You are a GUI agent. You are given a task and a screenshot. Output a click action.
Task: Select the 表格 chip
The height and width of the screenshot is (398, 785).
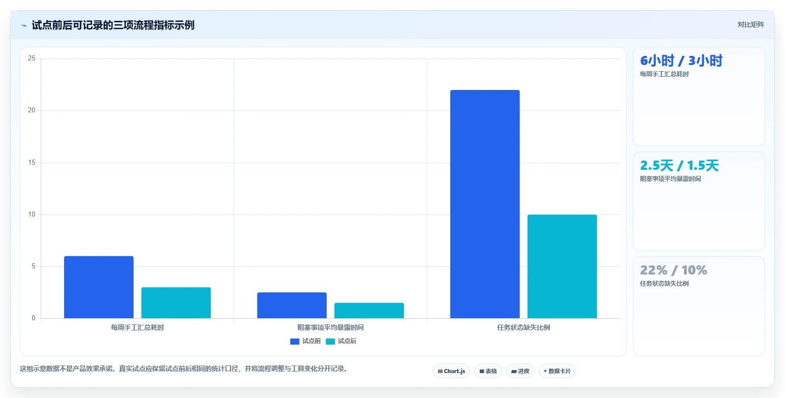(x=488, y=371)
